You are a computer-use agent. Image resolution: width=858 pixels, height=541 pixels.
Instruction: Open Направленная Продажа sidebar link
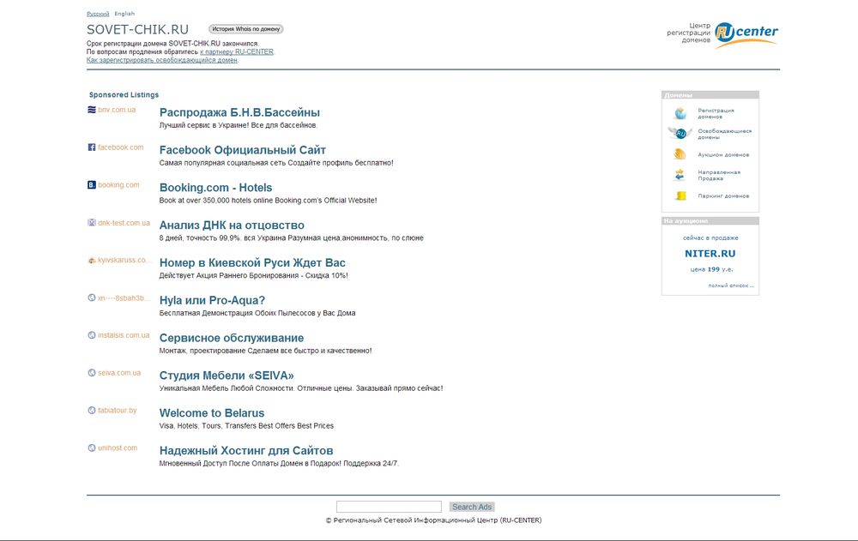point(719,175)
